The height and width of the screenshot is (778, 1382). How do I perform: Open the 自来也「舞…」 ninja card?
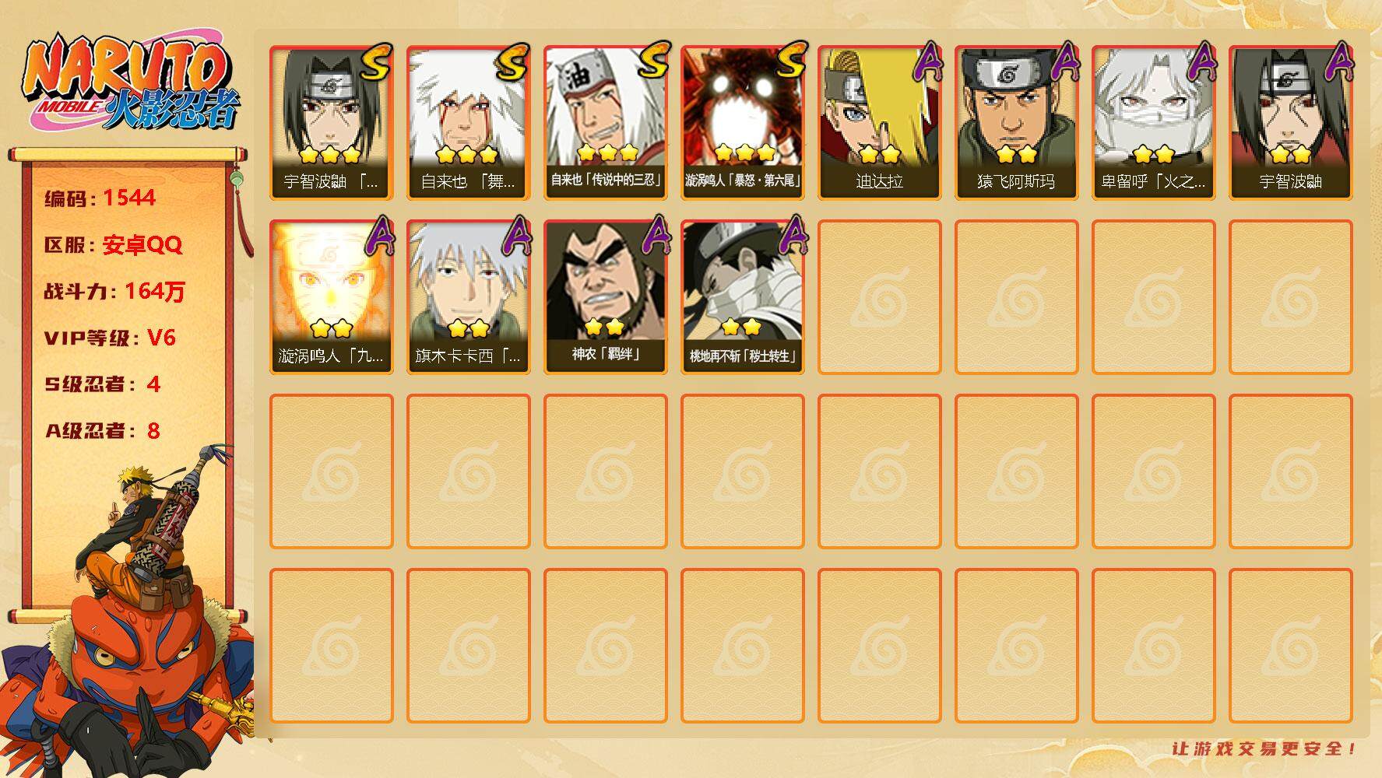468,123
